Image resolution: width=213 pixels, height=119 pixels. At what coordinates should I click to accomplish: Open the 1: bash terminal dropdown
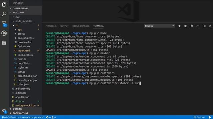[x=159, y=26]
